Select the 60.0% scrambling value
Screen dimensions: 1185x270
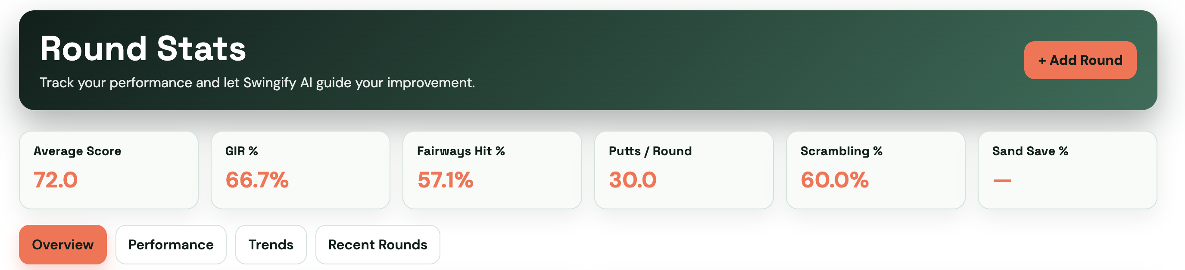pyautogui.click(x=834, y=181)
